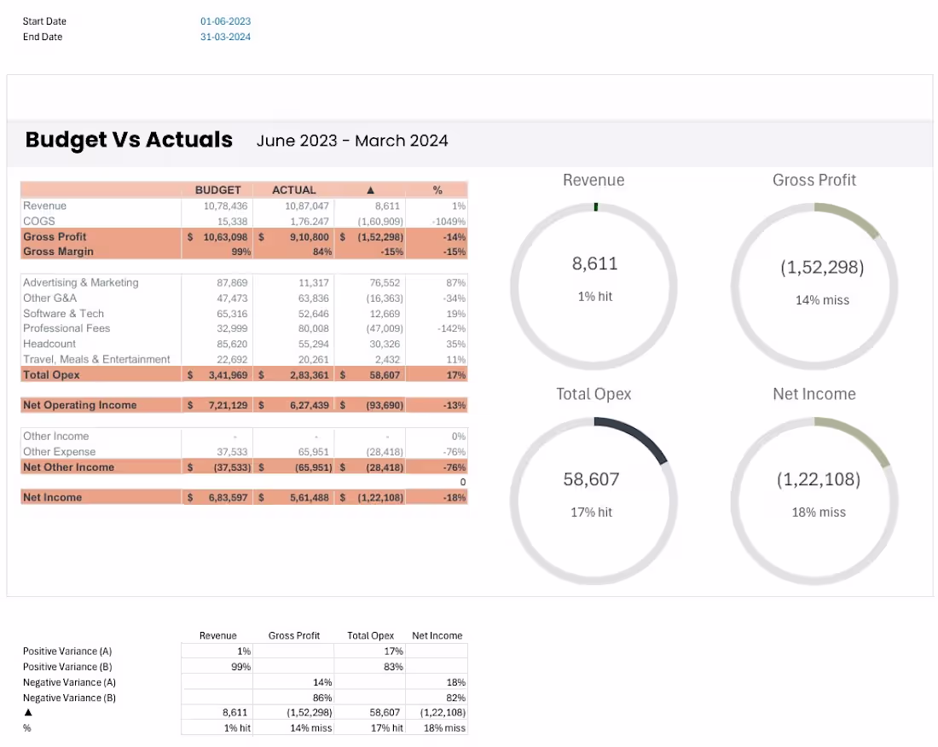
Task: Click the triangle delta header in budget table
Action: pyautogui.click(x=370, y=189)
